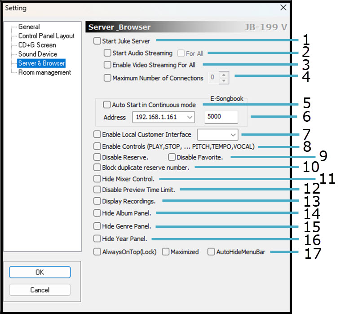Open the Address IP dropdown list
Image resolution: width=340 pixels, height=314 pixels.
(190, 117)
